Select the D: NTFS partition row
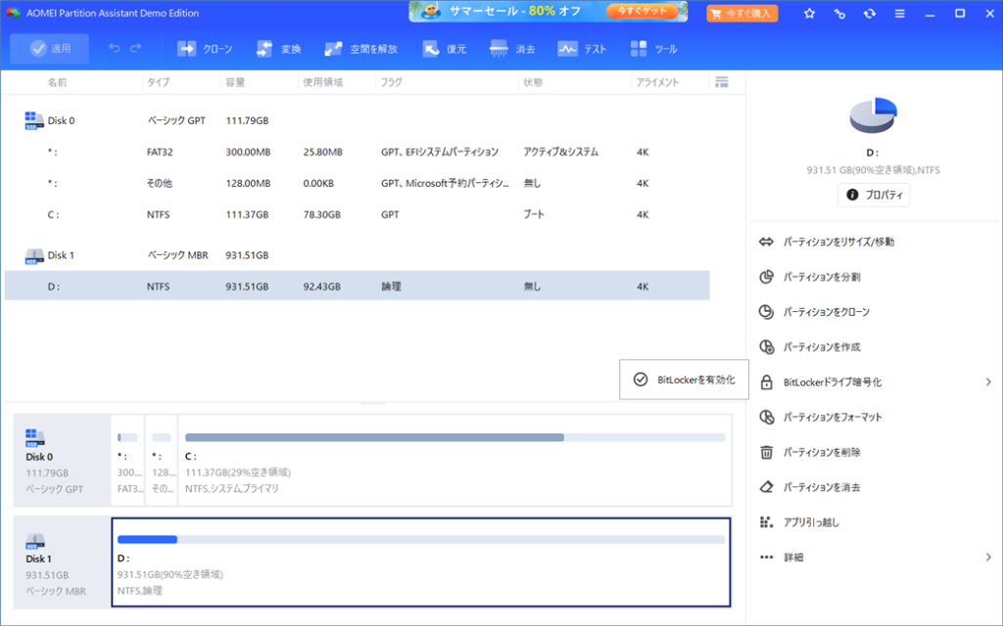This screenshot has height=626, width=1003. click(357, 287)
